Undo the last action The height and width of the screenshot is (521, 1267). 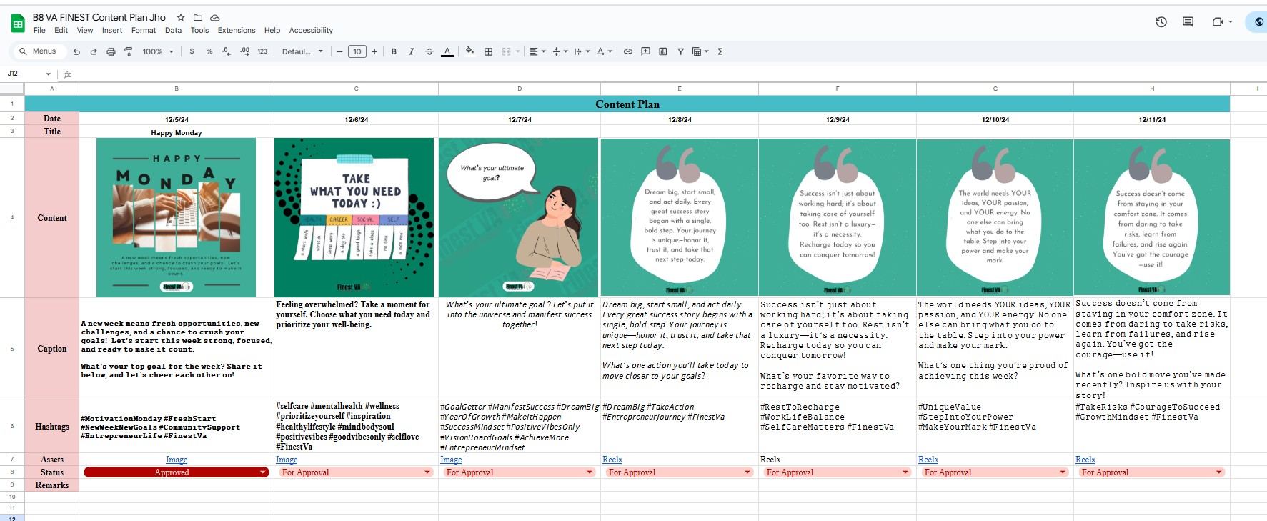[76, 51]
